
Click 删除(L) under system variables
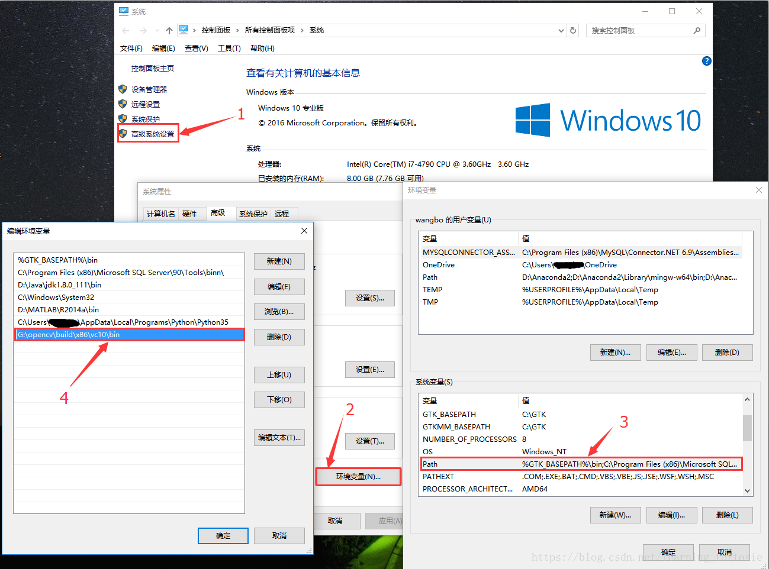click(x=728, y=515)
